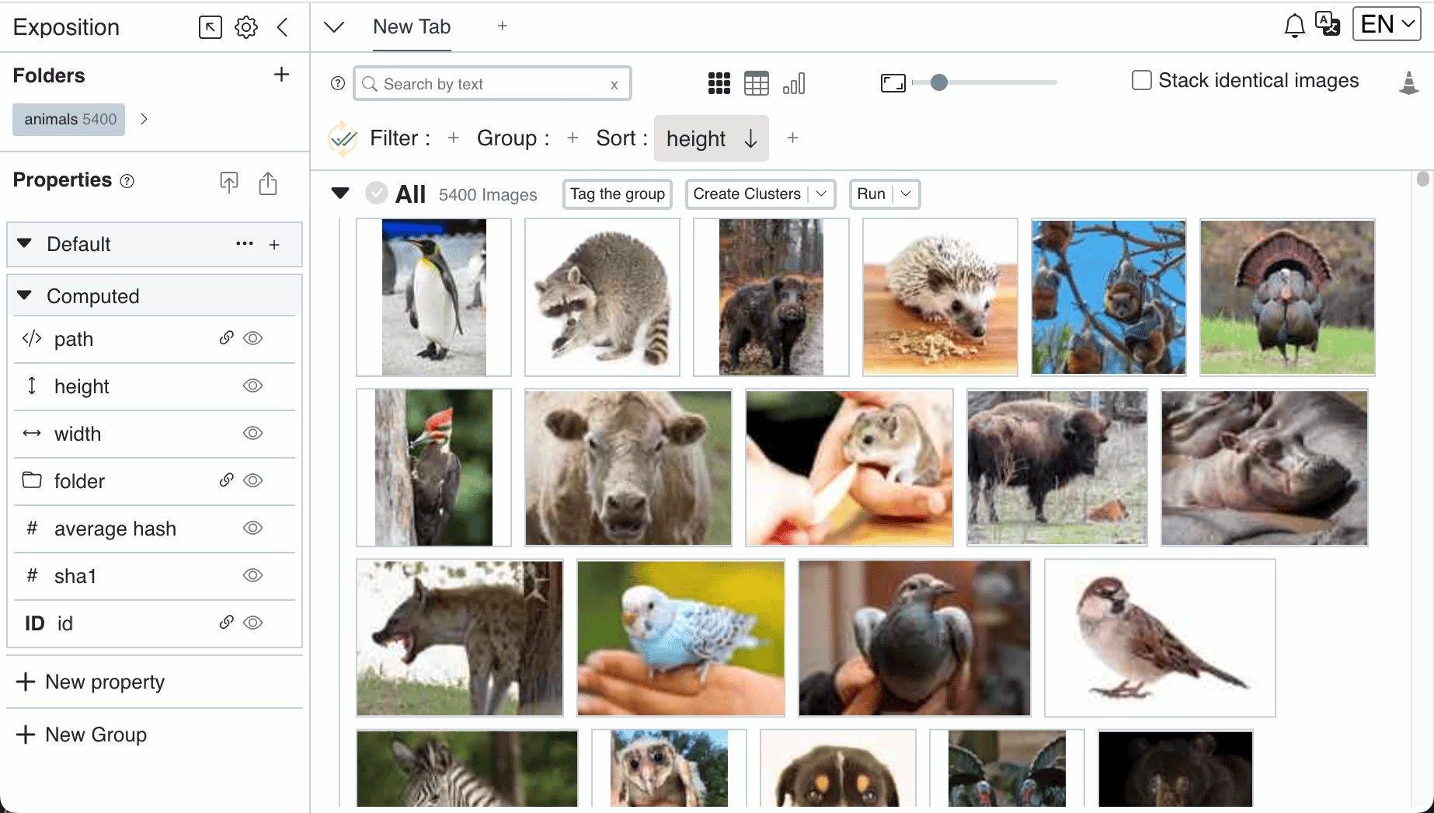Enable Stack identical images checkbox
Screen dimensions: 1434x813
pos(1141,81)
